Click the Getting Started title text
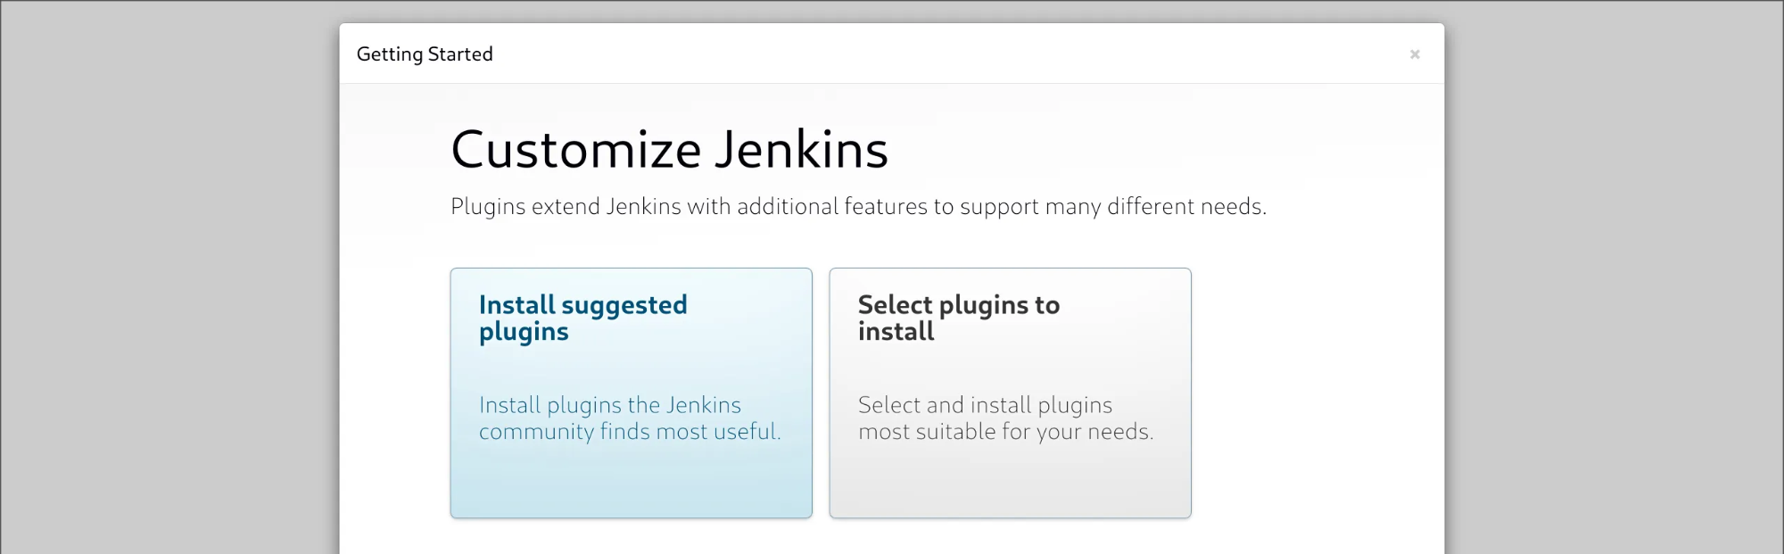The width and height of the screenshot is (1784, 554). [425, 54]
